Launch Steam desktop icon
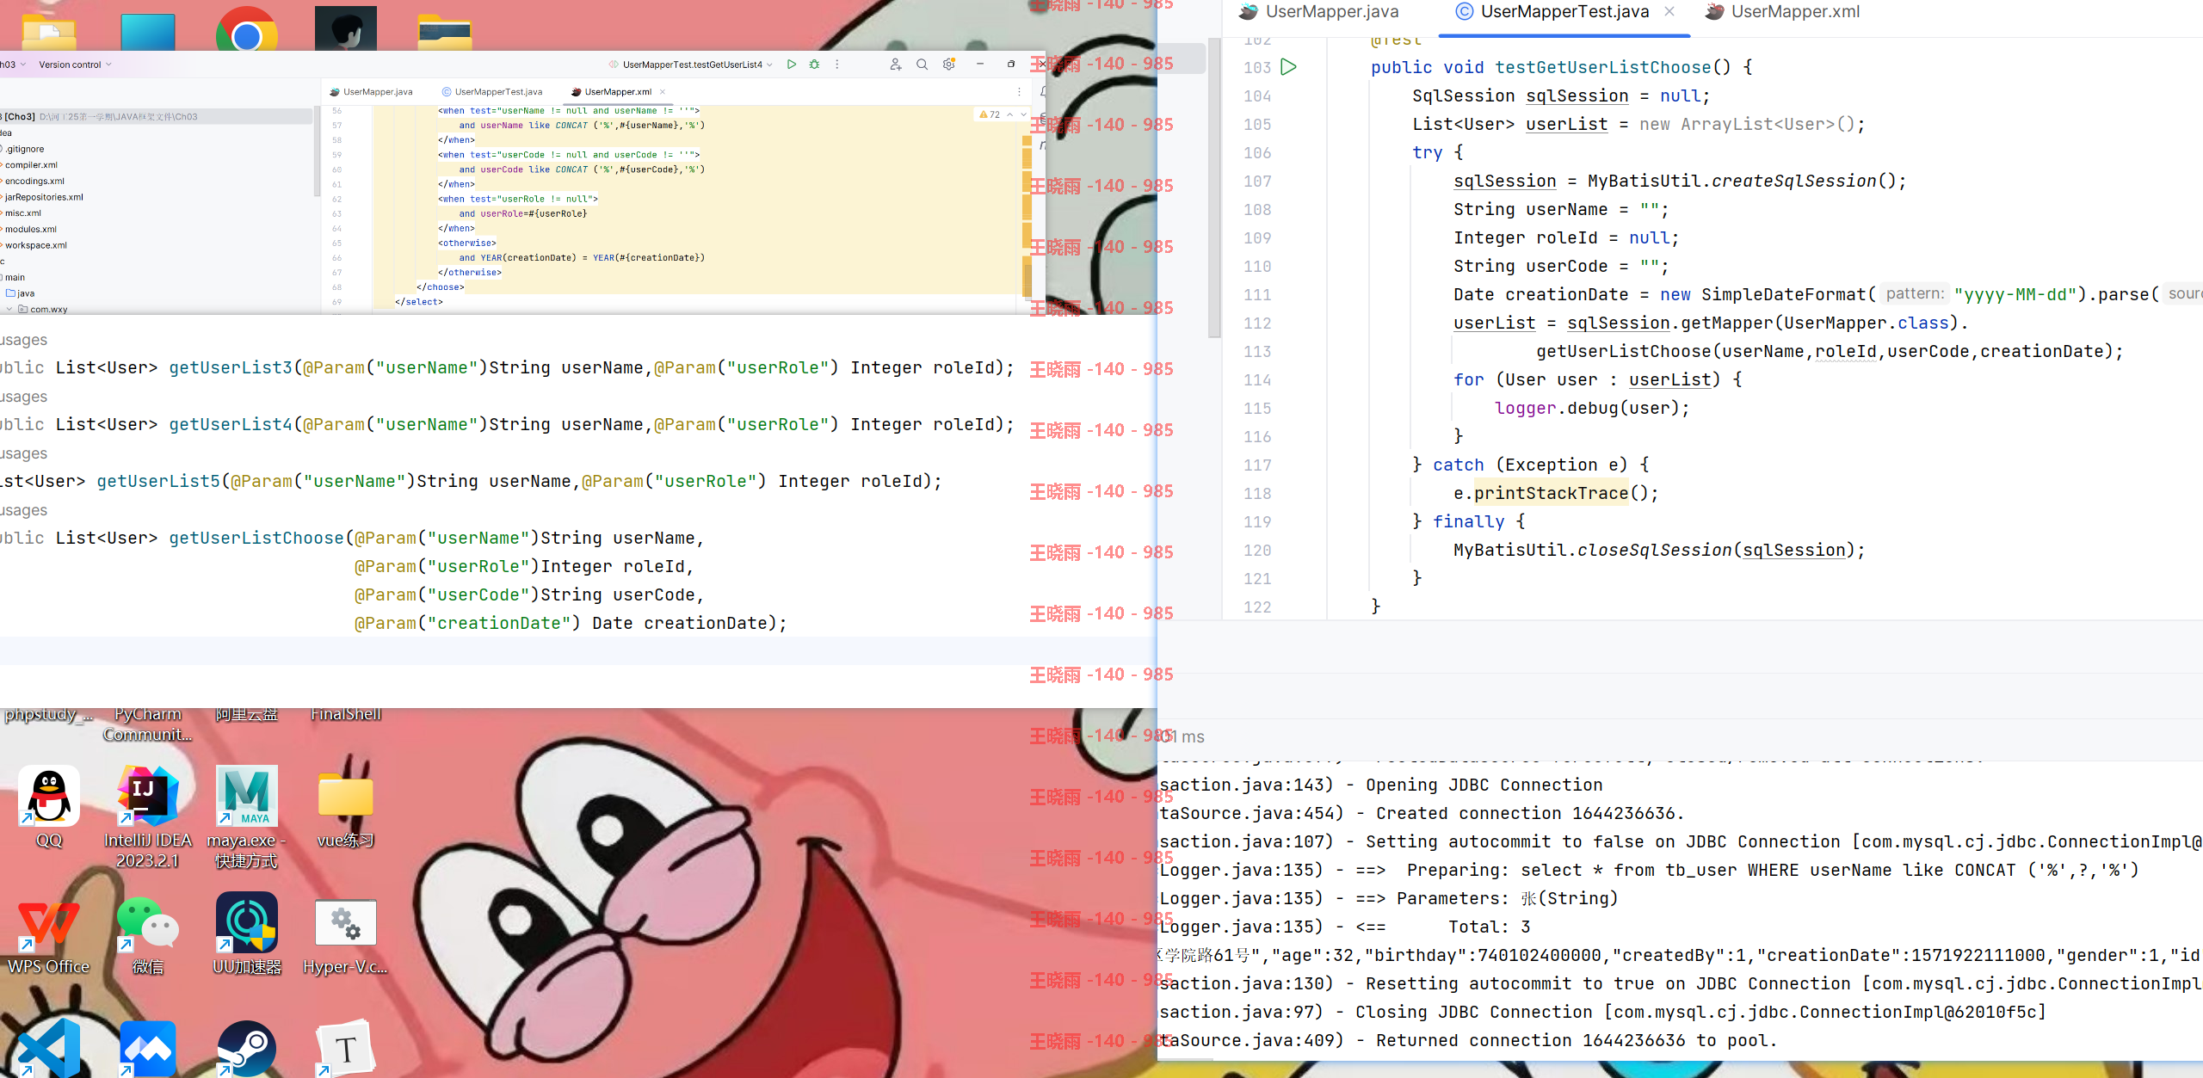 (247, 1048)
